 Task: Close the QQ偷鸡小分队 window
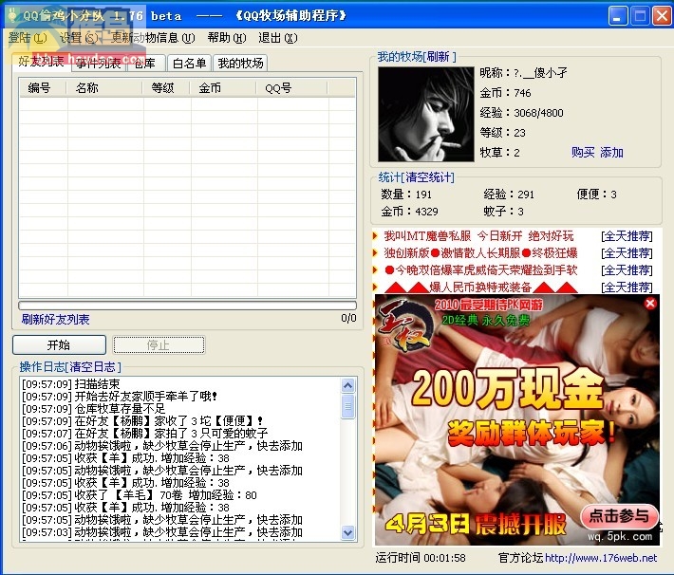662,16
